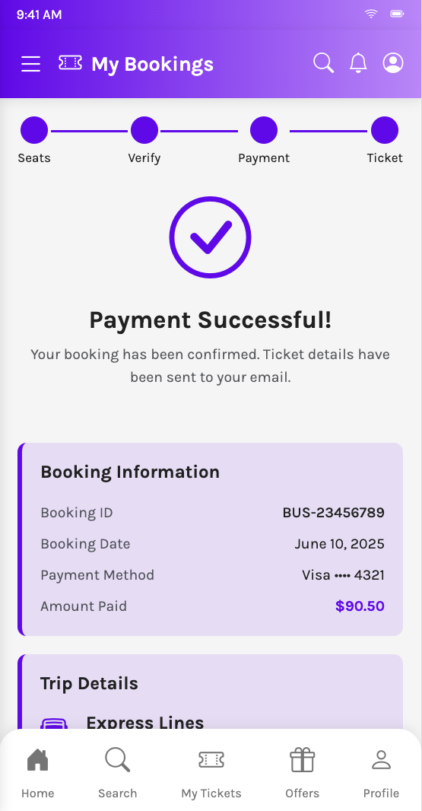
Task: Open the hamburger menu
Action: (30, 64)
